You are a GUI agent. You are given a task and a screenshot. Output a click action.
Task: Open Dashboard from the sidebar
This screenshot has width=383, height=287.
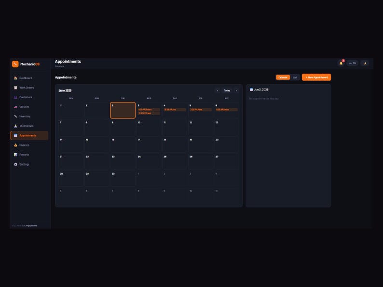[29, 78]
